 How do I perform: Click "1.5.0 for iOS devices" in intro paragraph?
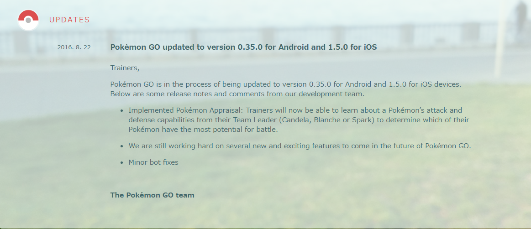tap(427, 84)
